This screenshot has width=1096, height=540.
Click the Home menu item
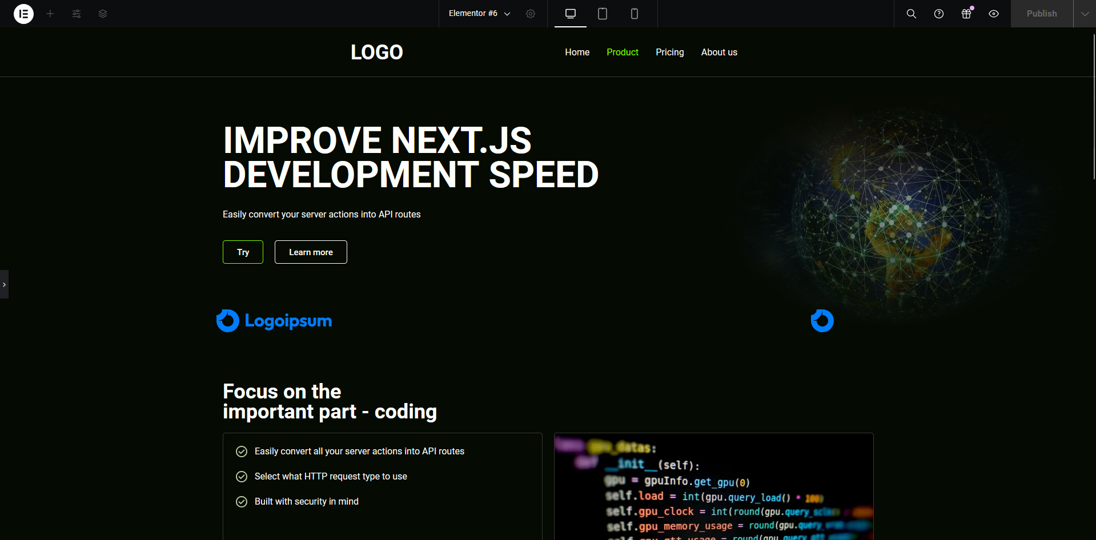[577, 52]
